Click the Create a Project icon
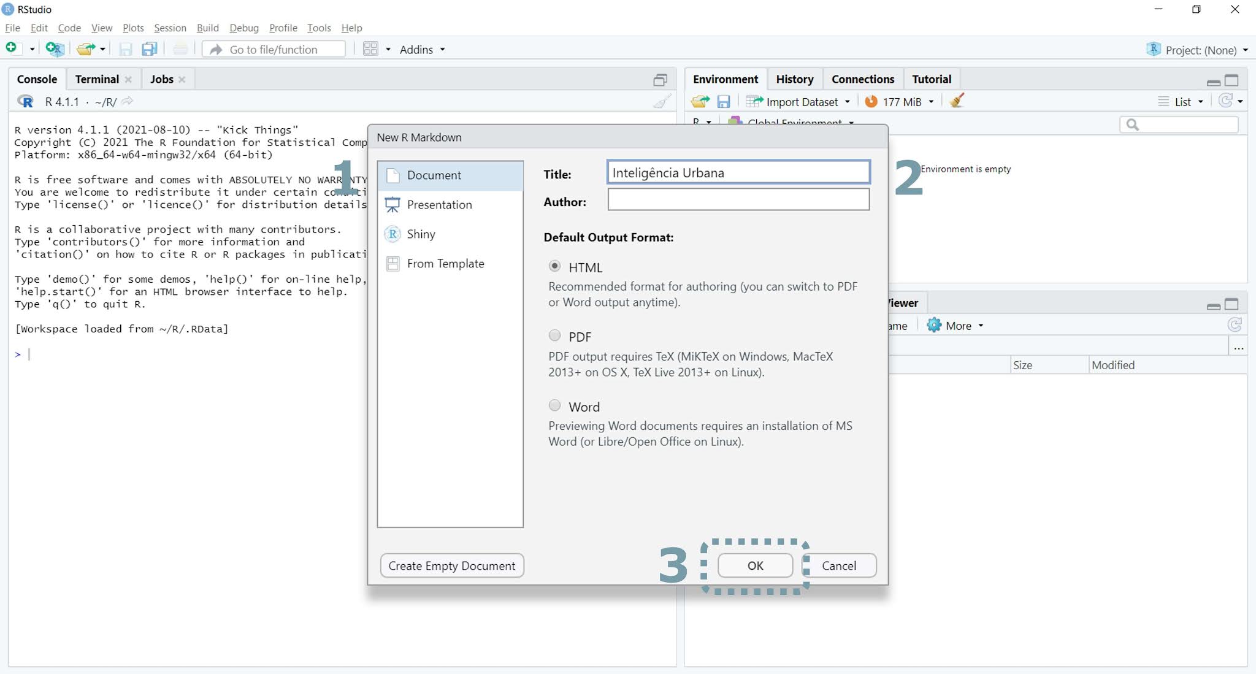Image resolution: width=1256 pixels, height=674 pixels. click(55, 49)
